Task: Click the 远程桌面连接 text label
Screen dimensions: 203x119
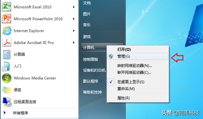Action: coord(25,102)
